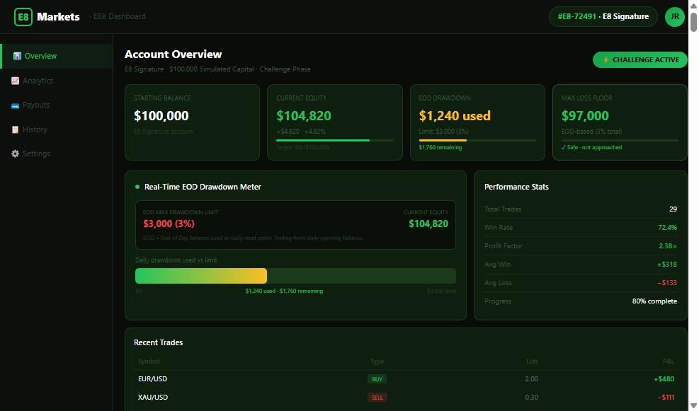Screen dimensions: 699x411
Task: Click the E8 logo icon
Action: (x=23, y=17)
